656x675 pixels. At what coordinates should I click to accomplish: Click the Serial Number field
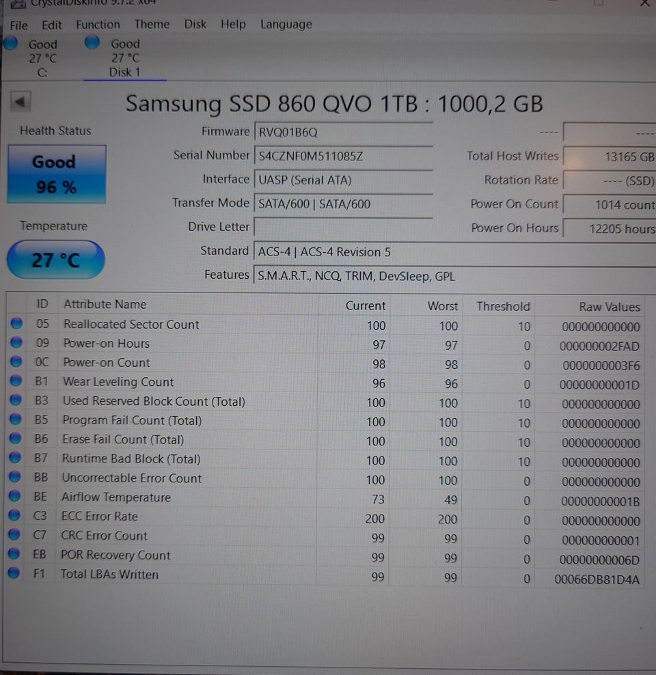344,156
